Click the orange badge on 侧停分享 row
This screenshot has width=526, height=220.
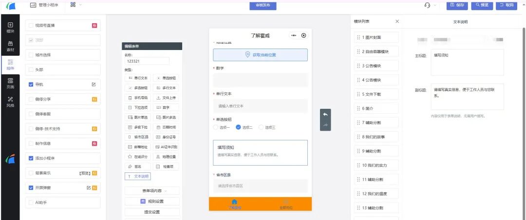click(x=94, y=99)
